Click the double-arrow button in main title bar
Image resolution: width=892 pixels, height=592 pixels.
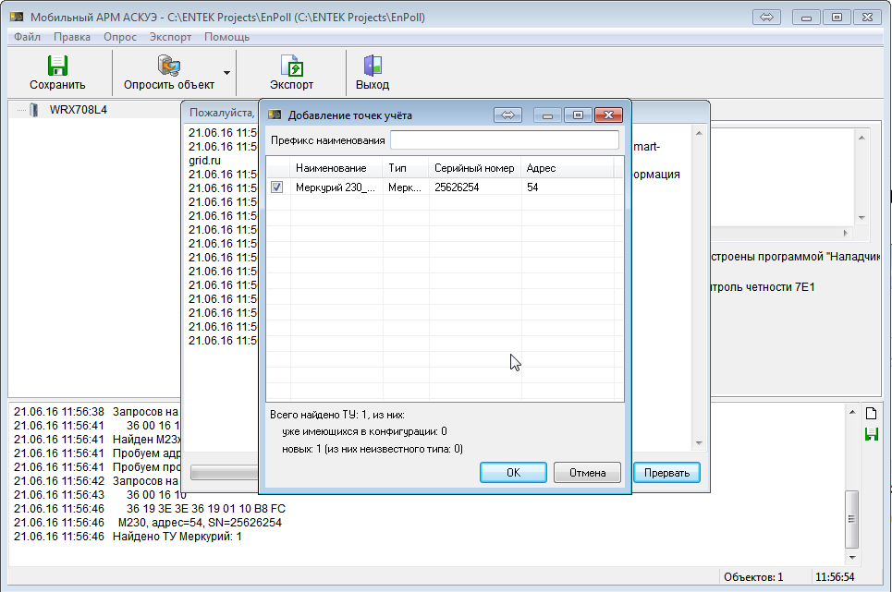tap(767, 17)
